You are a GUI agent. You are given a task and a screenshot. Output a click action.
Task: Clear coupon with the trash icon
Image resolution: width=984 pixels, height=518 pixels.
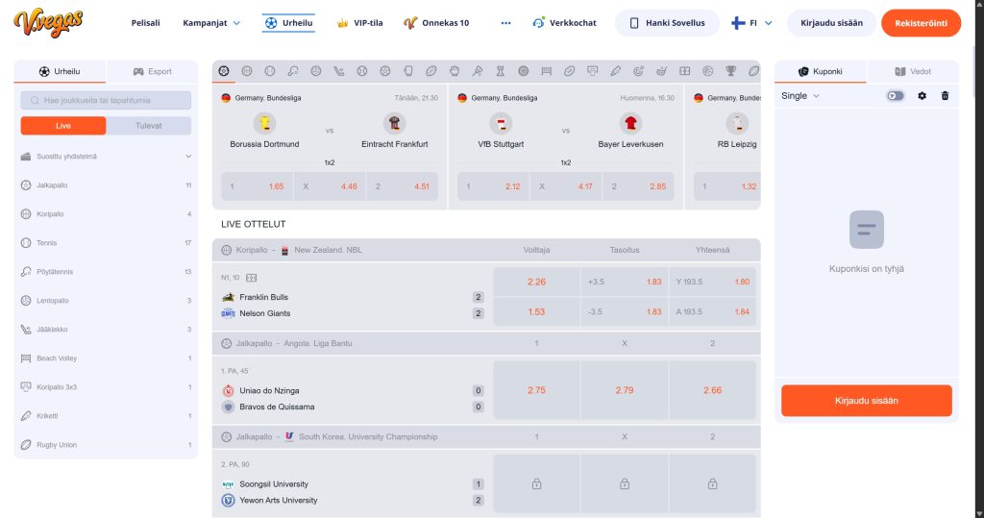pyautogui.click(x=946, y=96)
